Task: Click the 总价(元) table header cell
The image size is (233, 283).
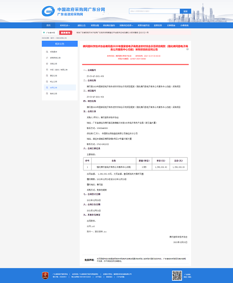Action: [178, 161]
